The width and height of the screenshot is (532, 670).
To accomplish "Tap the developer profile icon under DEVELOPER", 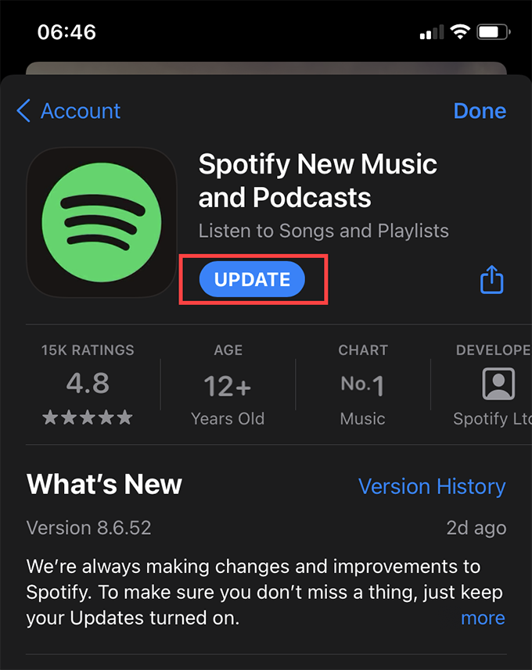I will 498,384.
